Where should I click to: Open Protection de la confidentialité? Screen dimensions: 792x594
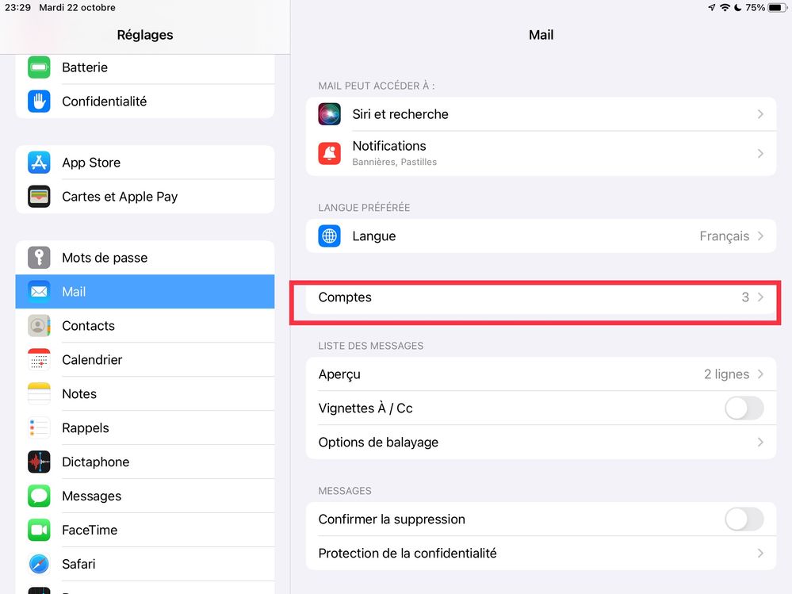point(541,553)
